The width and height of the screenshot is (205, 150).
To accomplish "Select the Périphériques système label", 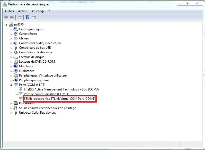I will 34,80.
